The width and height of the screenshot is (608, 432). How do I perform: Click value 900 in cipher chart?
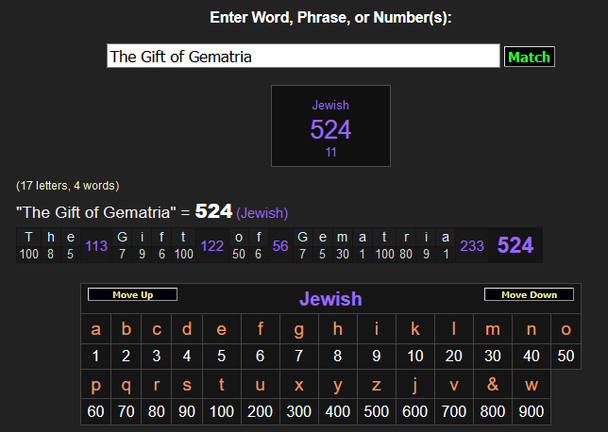pyautogui.click(x=532, y=412)
